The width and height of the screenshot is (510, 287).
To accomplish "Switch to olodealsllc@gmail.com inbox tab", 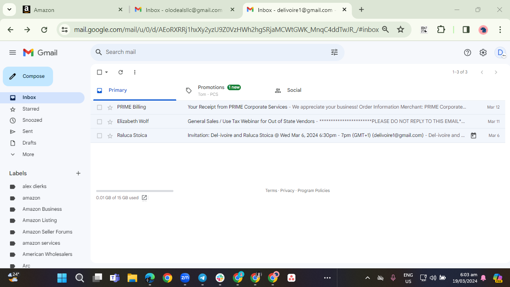I will click(184, 10).
